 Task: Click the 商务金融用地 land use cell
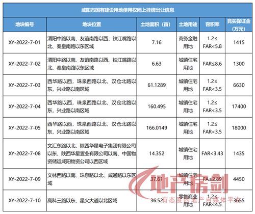[x=188, y=42]
